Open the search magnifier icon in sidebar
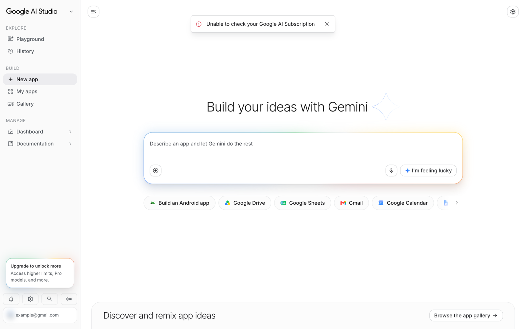Screen dimensions: 526x329 click(x=50, y=299)
